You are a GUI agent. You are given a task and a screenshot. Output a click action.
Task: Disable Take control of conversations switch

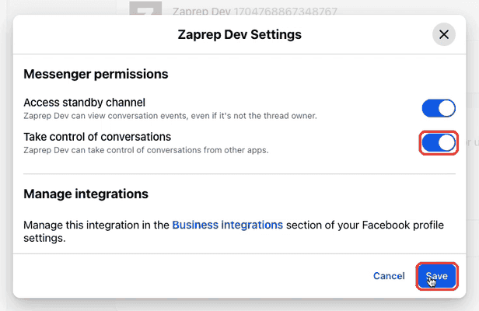(439, 142)
